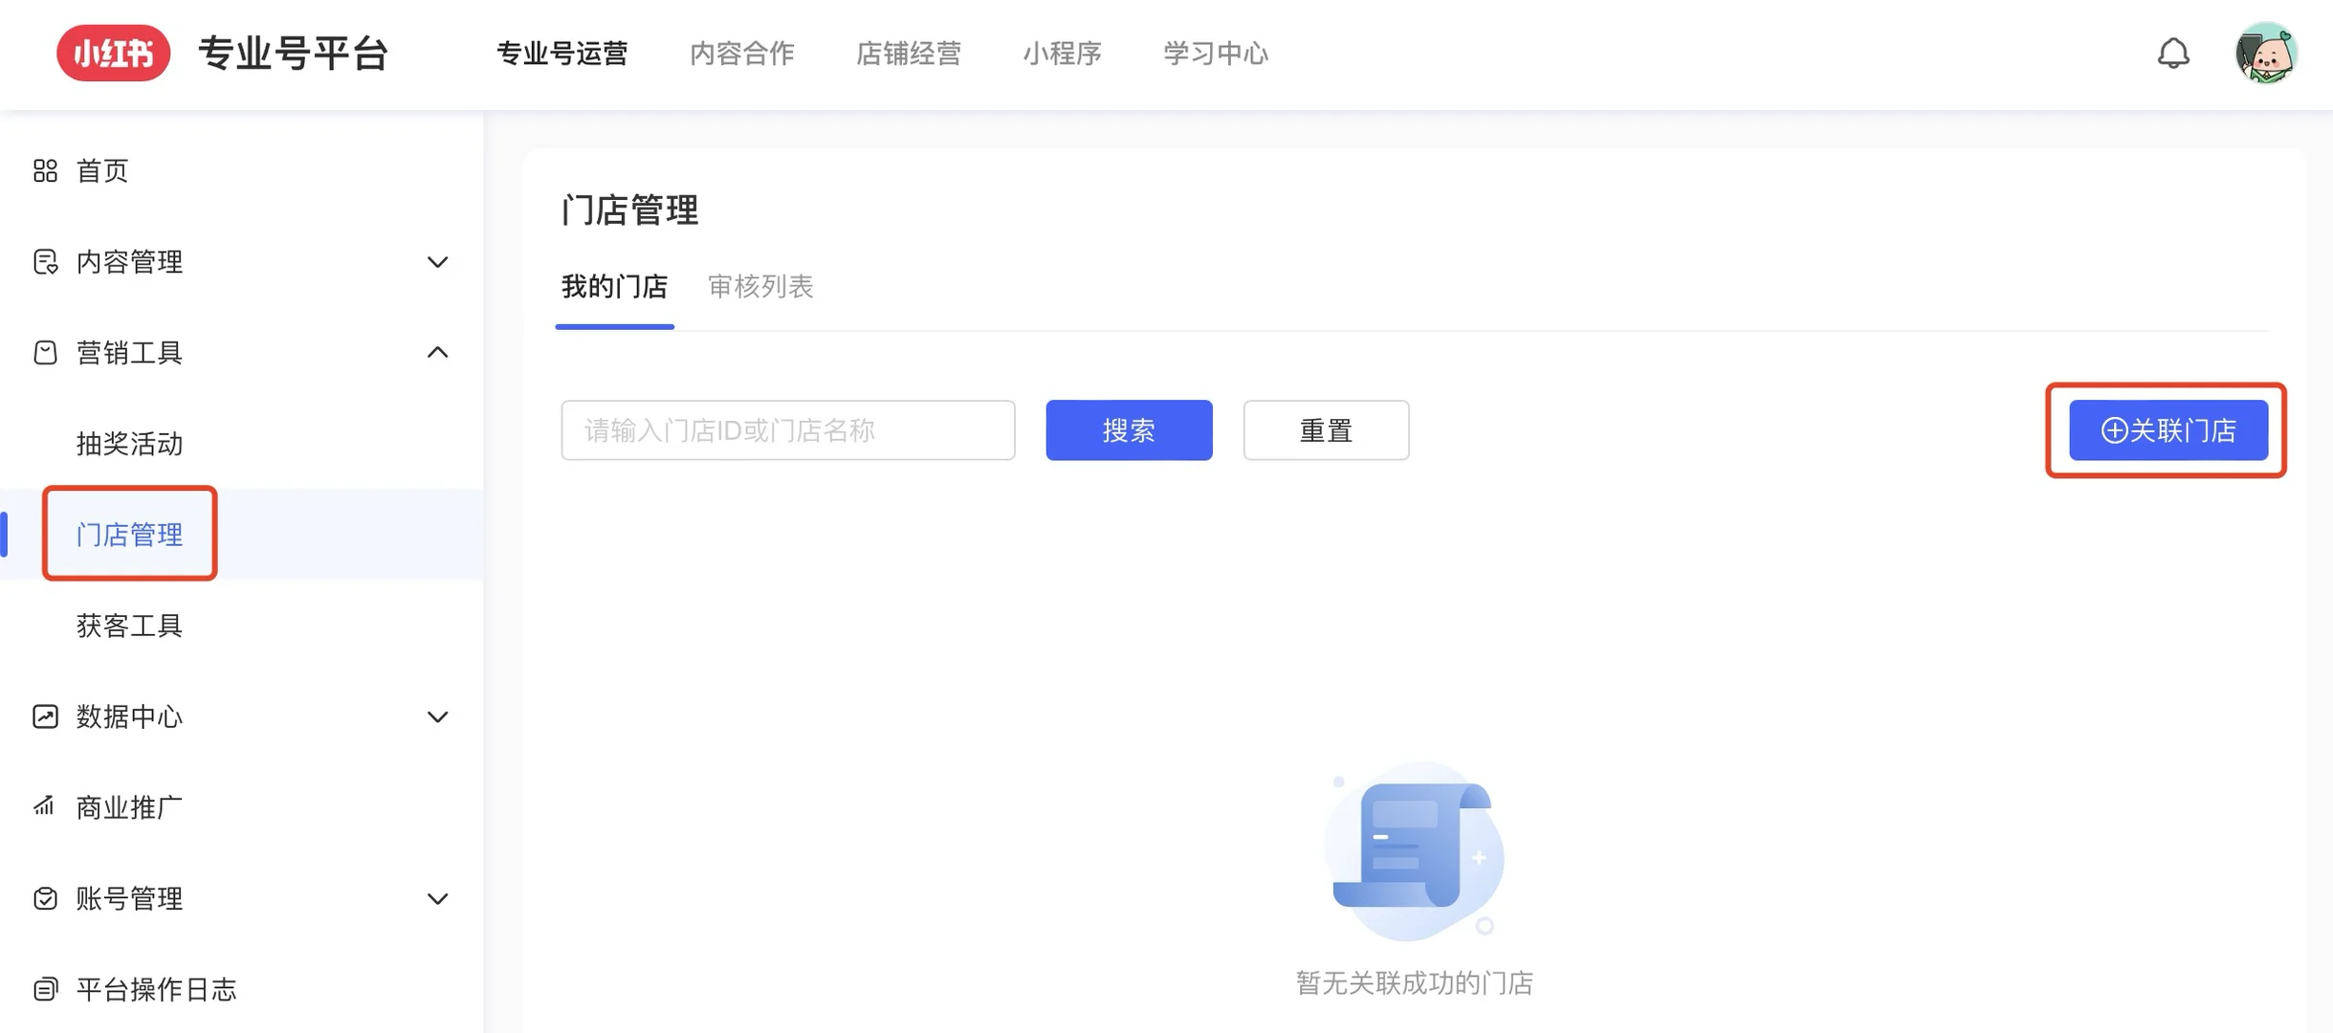Open the 学习中心 menu item
The height and width of the screenshot is (1033, 2333).
click(1214, 54)
